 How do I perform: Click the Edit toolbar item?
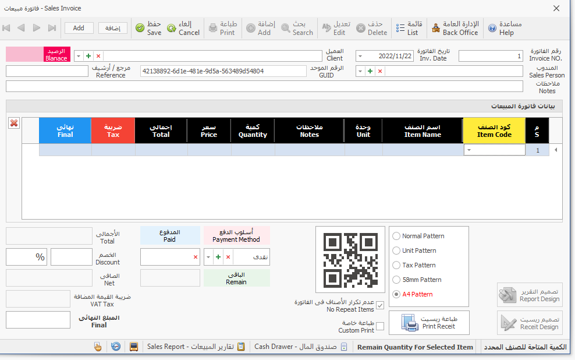click(336, 28)
